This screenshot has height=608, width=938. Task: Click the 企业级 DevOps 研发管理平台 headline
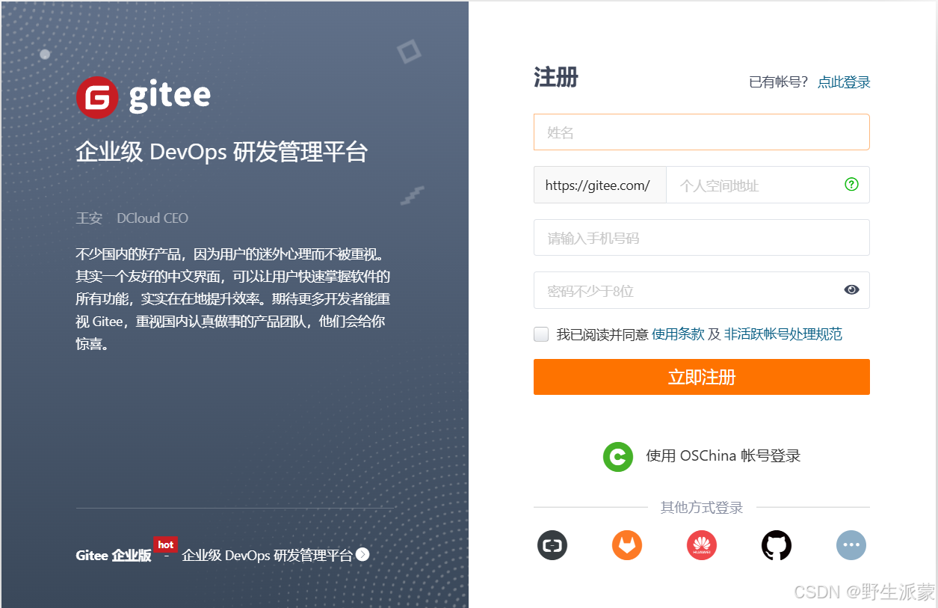tap(222, 153)
